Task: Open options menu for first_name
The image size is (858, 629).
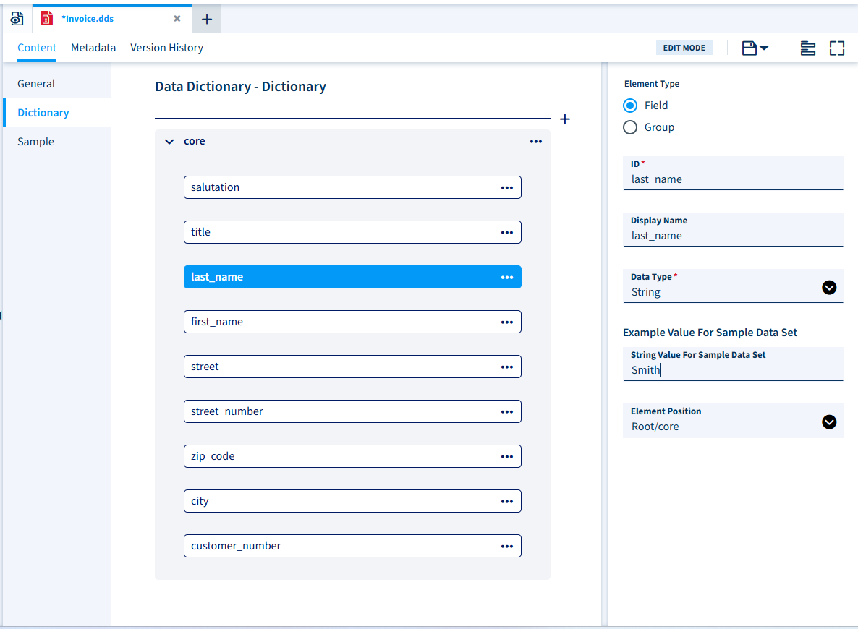Action: 506,322
